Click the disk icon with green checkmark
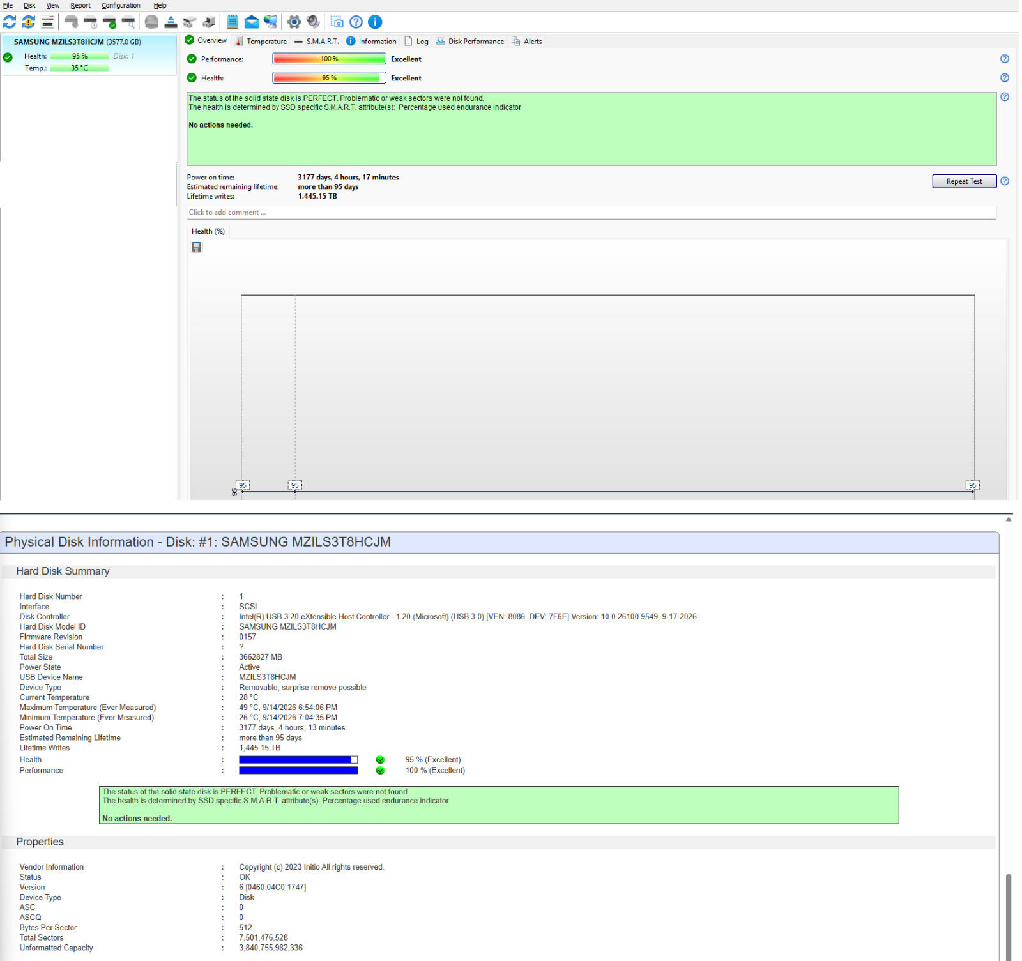Screen dimensions: 1022x961 [x=109, y=22]
